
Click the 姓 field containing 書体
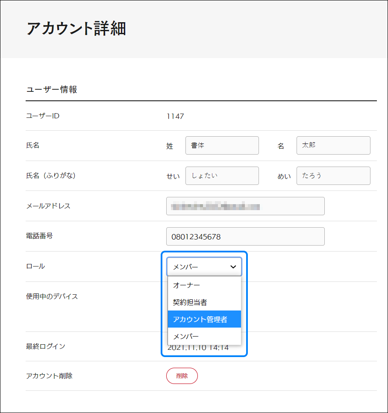pos(222,145)
